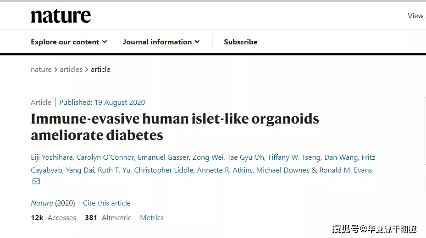Viewport: 426px width, 238px height.
Task: Open the Subscribe menu item
Action: (x=240, y=42)
